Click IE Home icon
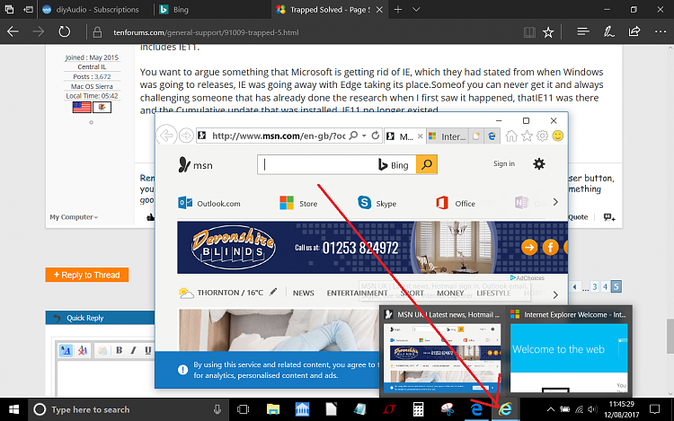 coord(511,136)
